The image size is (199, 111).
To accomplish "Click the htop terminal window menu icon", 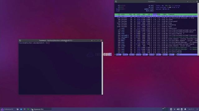I will (x=116, y=1).
